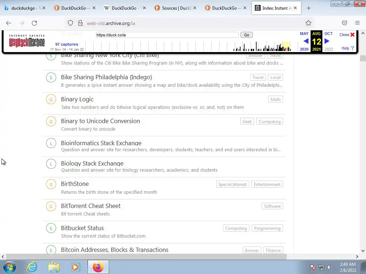Click the G icon beside Binary Logic
This screenshot has height=274, width=366.
51,100
